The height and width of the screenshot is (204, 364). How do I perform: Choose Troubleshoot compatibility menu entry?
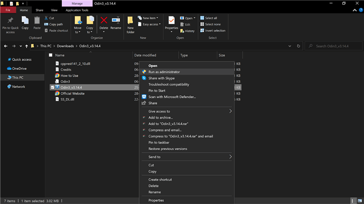pyautogui.click(x=187, y=84)
